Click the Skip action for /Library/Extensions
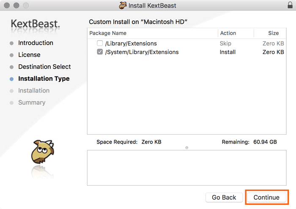 225,43
